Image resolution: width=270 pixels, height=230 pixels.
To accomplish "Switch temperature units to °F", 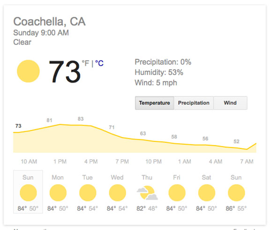I will coord(85,63).
